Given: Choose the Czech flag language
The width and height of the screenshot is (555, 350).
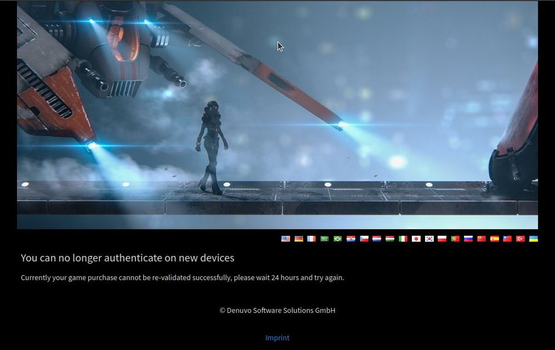Looking at the screenshot, I should coord(364,239).
